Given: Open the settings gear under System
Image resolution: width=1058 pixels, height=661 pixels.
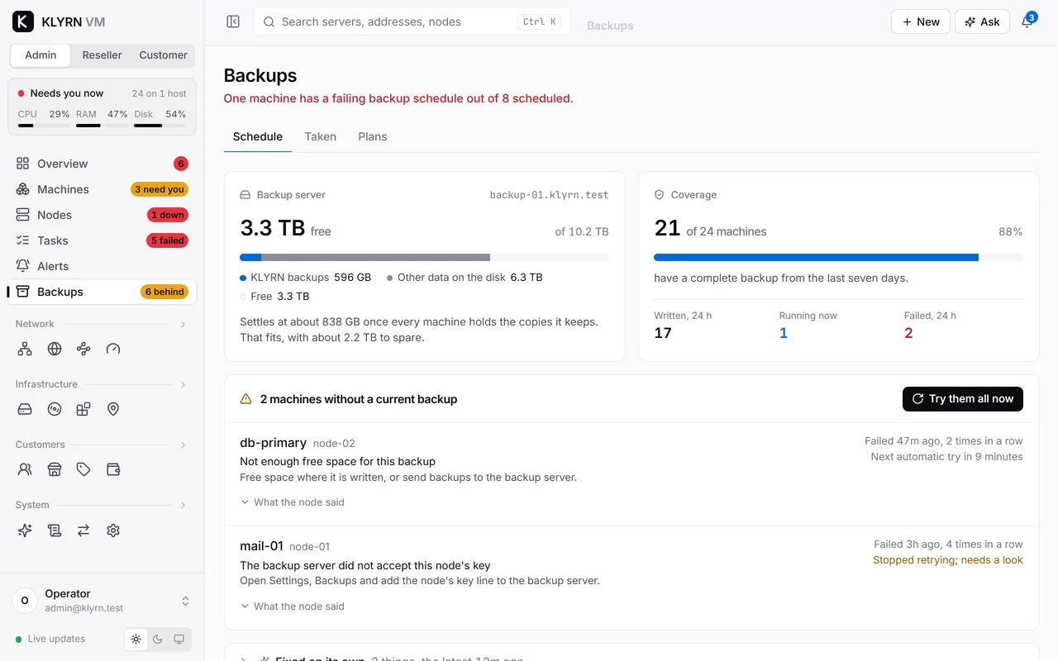Looking at the screenshot, I should pos(113,530).
